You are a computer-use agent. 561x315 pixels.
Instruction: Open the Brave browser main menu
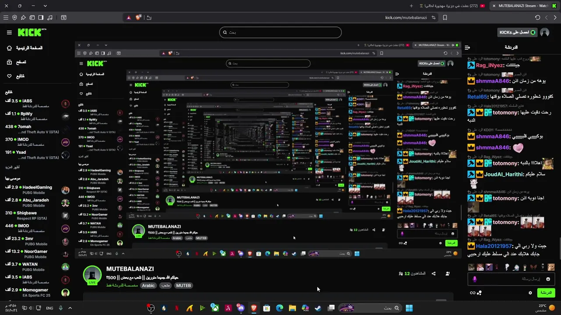coord(6,17)
